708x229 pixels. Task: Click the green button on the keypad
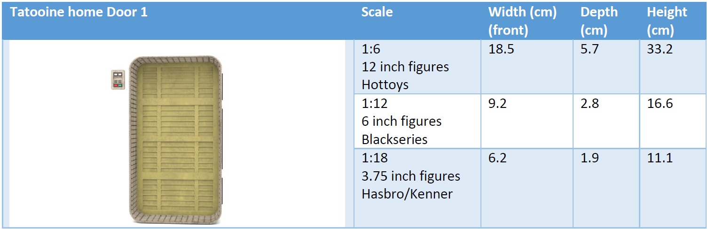click(120, 85)
